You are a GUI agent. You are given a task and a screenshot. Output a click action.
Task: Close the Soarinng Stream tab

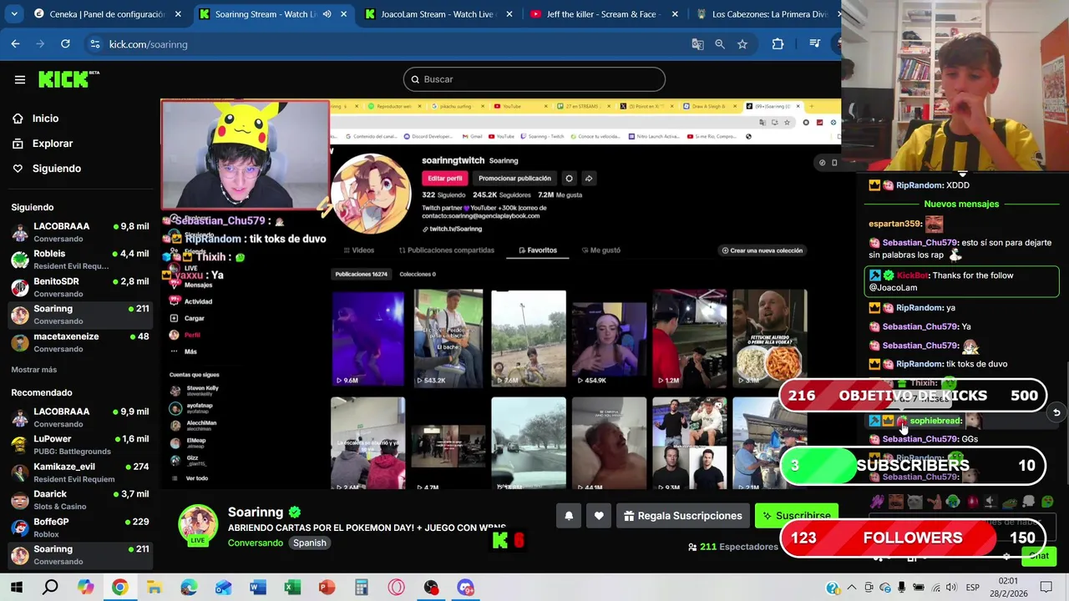(343, 14)
